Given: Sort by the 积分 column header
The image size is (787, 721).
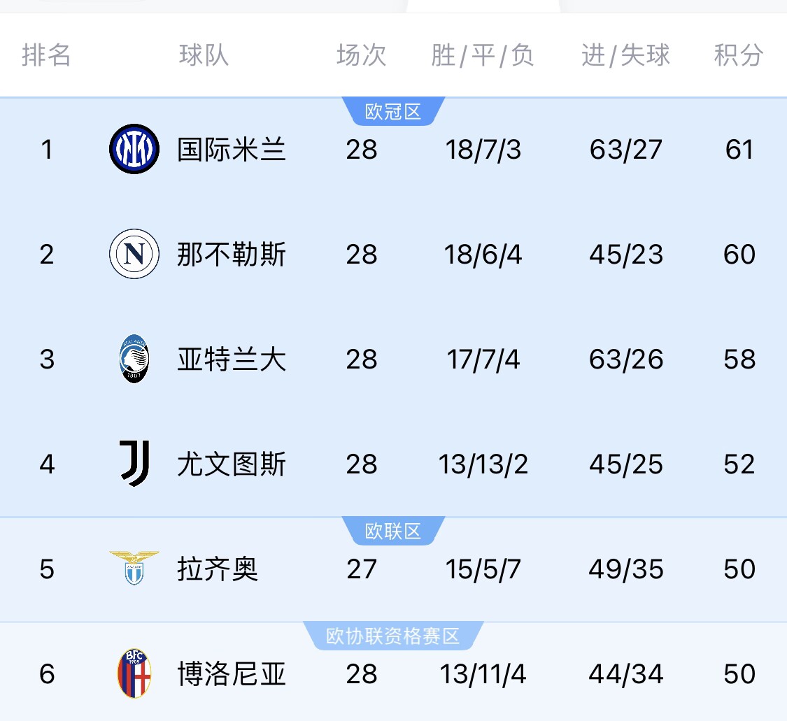Looking at the screenshot, I should click(738, 55).
